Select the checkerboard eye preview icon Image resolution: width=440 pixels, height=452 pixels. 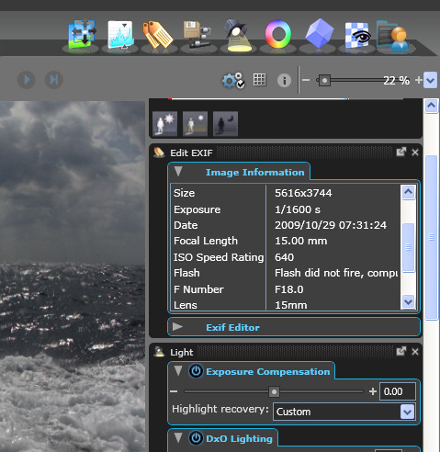click(x=357, y=35)
